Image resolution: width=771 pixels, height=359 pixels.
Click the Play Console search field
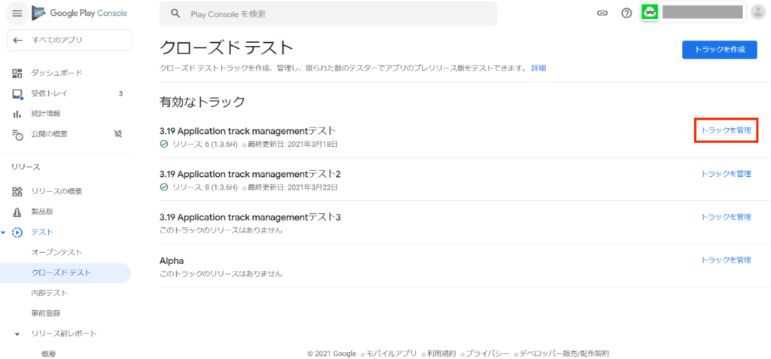[328, 14]
